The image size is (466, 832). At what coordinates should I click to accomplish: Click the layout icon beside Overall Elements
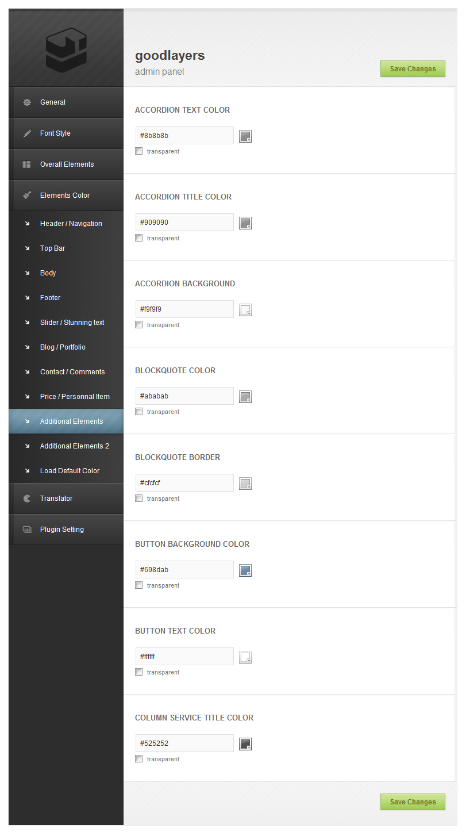point(27,164)
